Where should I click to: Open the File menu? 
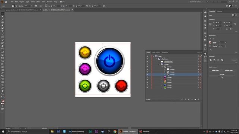coord(12,2)
